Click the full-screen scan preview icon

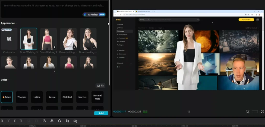[x=247, y=112]
